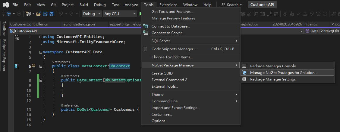Open the Debug configuration dropdown
This screenshot has width=340, height=132.
(x=92, y=14)
